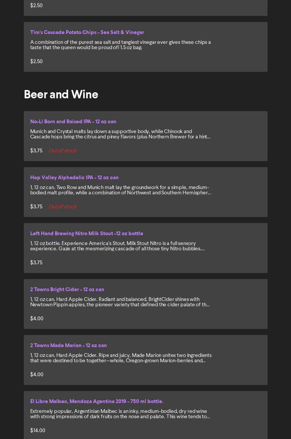Screen dimensions: 291x439
Task: Click Out of stock label on No-Li IPA
Action: point(62,151)
